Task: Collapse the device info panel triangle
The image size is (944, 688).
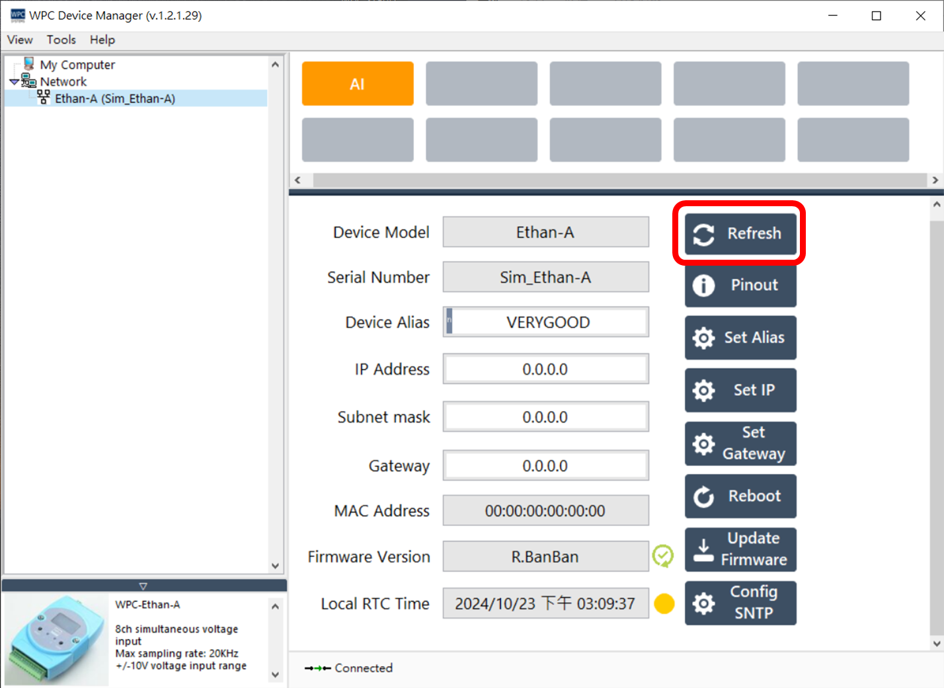Action: pyautogui.click(x=143, y=586)
